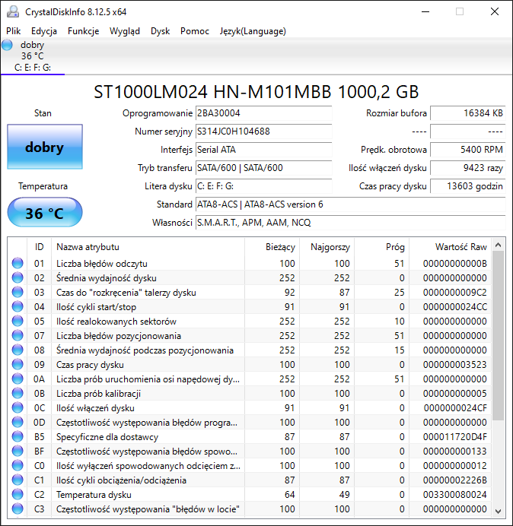This screenshot has width=513, height=526.
Task: Click the 'Najgorszy' column header
Action: 327,247
